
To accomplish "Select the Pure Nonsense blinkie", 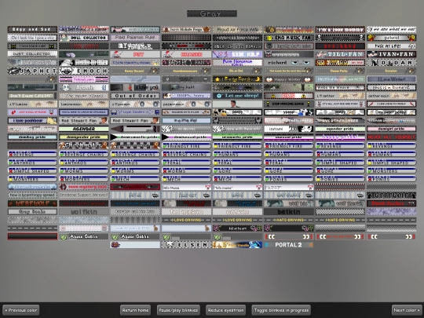I will tap(237, 63).
